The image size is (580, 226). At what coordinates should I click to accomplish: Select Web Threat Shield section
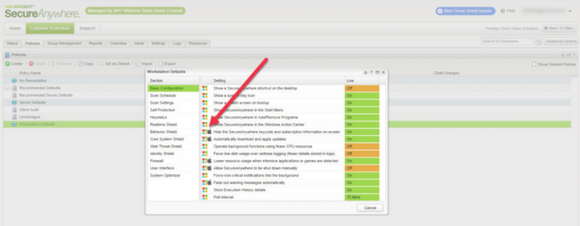pos(173,146)
